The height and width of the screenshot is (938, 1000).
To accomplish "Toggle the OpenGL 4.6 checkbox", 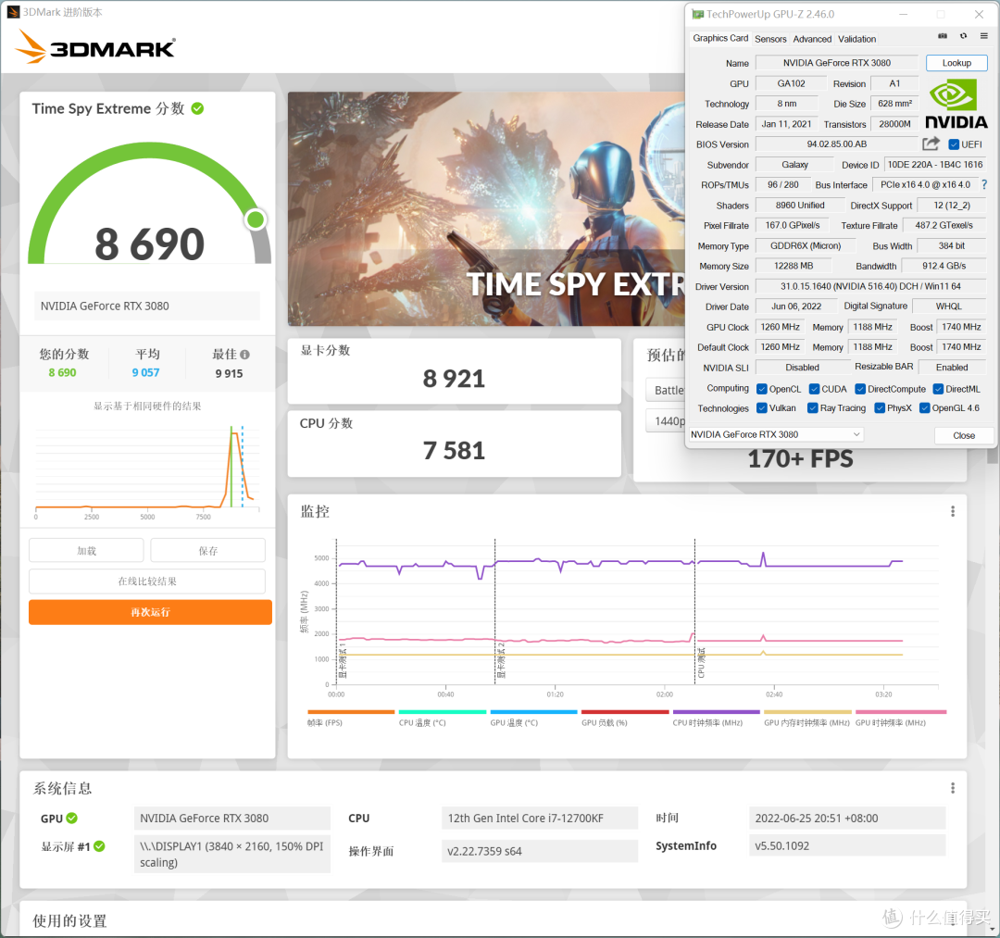I will click(x=925, y=408).
